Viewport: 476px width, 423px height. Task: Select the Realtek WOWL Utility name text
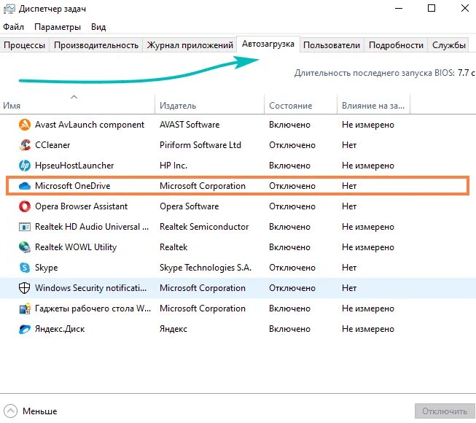76,247
